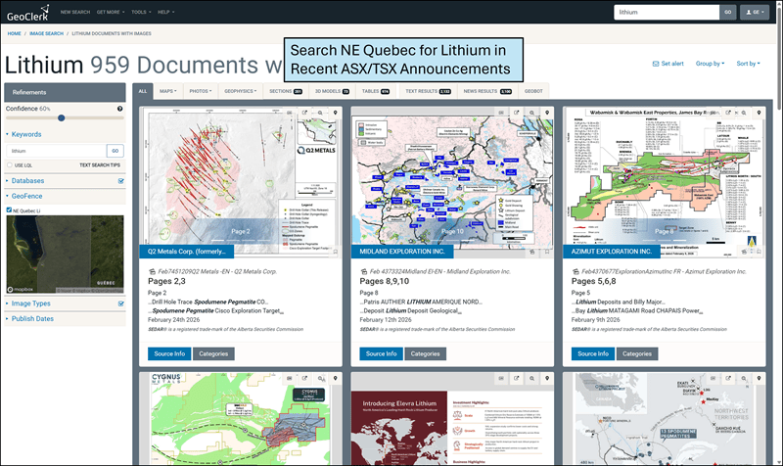This screenshot has height=466, width=783.
Task: Open the HELP dropdown menu
Action: (166, 12)
